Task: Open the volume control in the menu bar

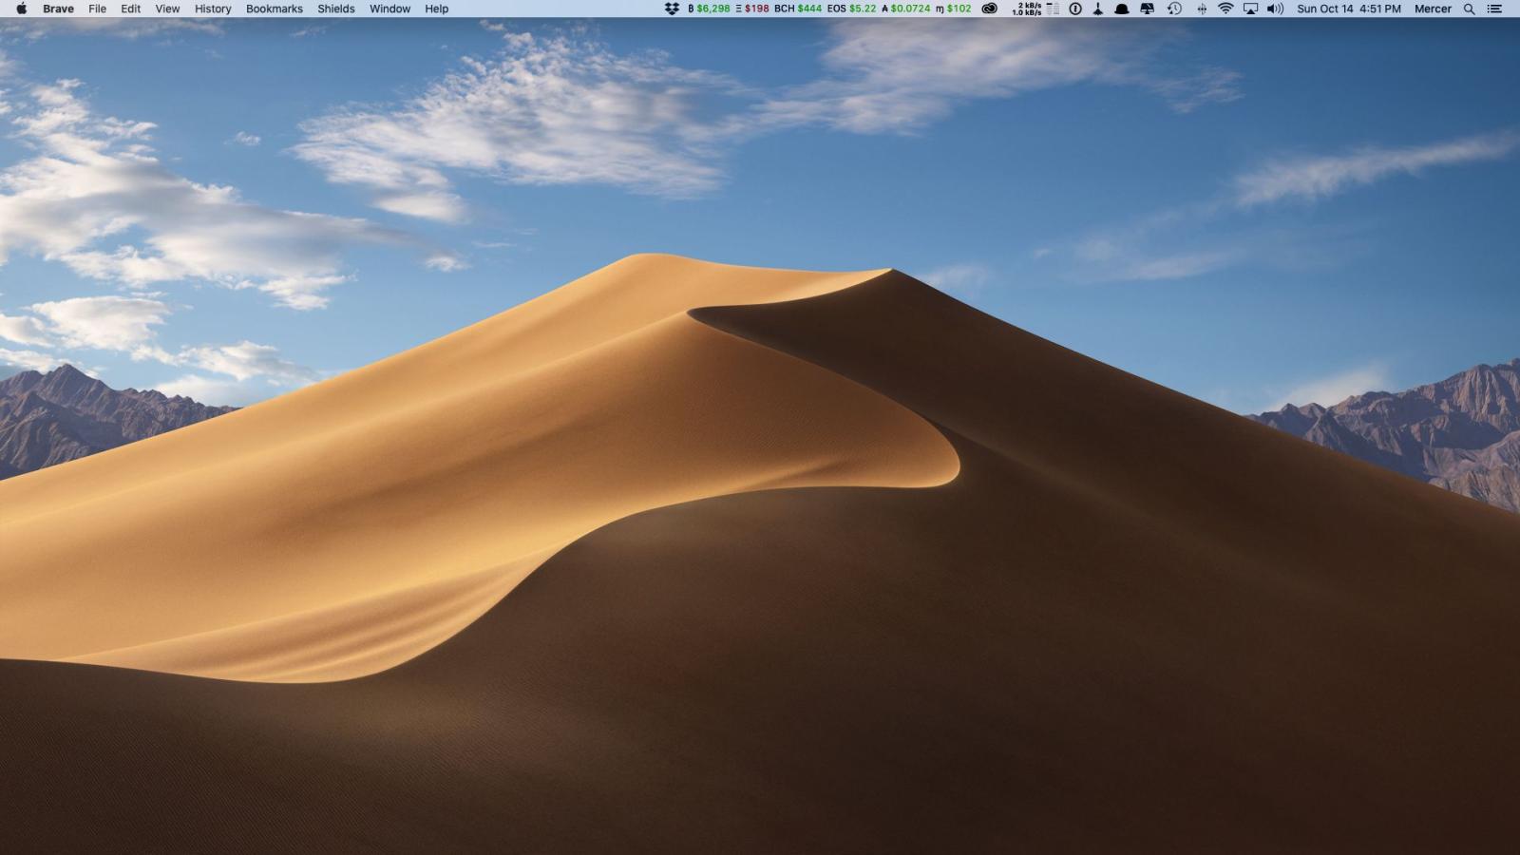Action: pyautogui.click(x=1273, y=9)
